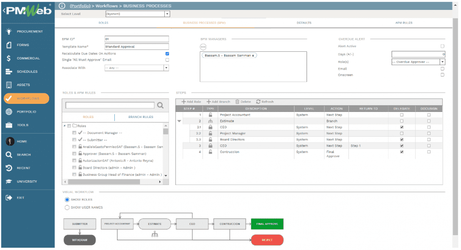Viewport: 461px width, 250px height.
Task: Click lock icon in Contruccion row
Action: [210, 152]
